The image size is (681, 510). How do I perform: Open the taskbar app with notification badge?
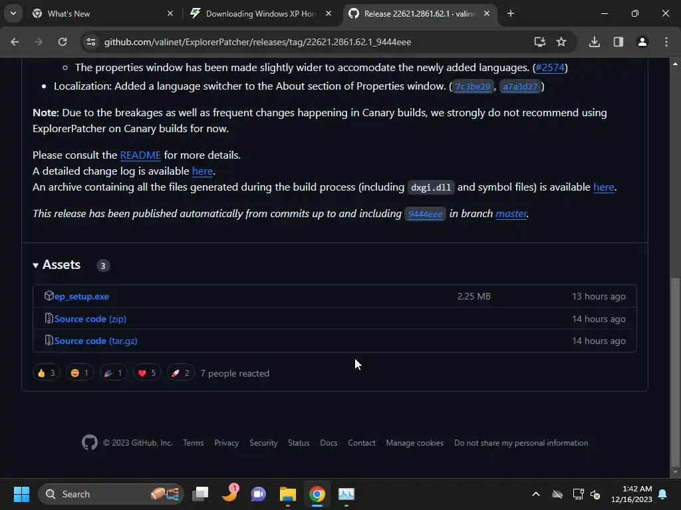click(230, 494)
